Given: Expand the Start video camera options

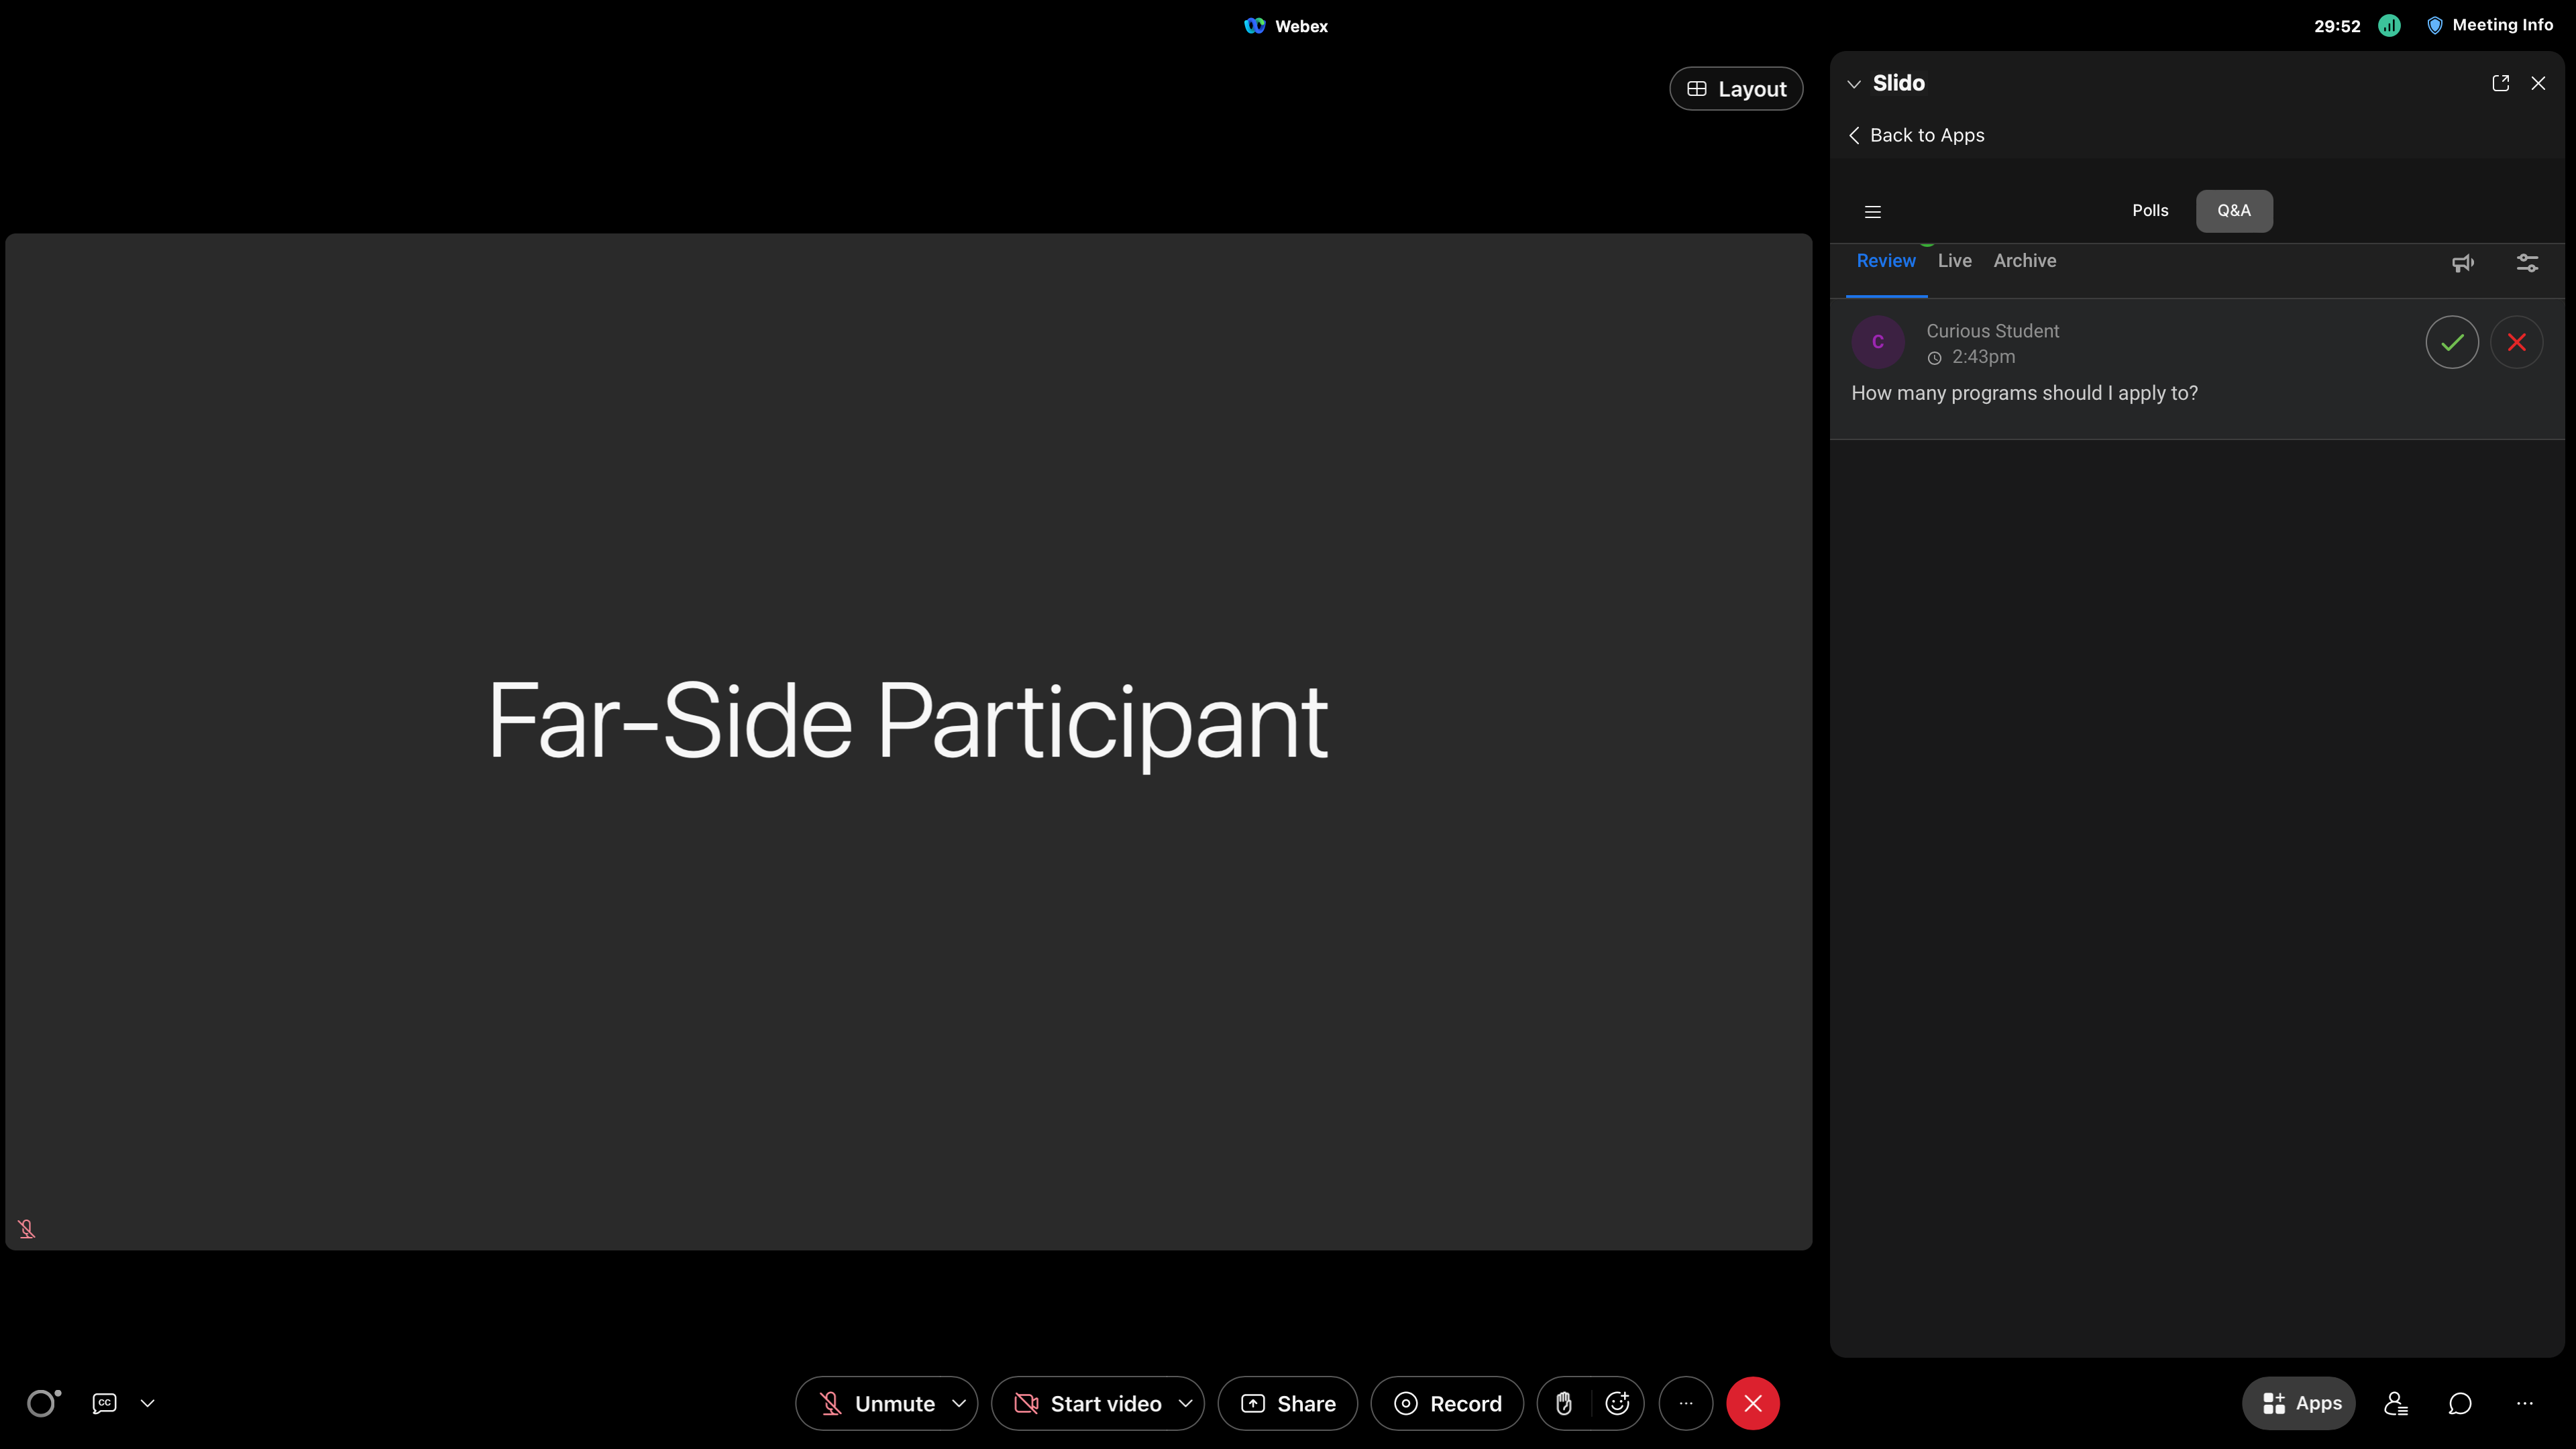Looking at the screenshot, I should [x=1186, y=1403].
